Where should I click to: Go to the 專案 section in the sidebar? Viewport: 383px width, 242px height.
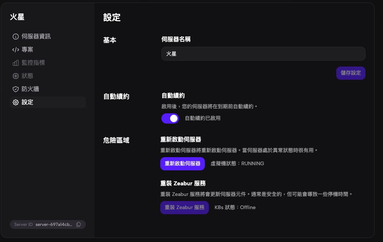point(27,50)
